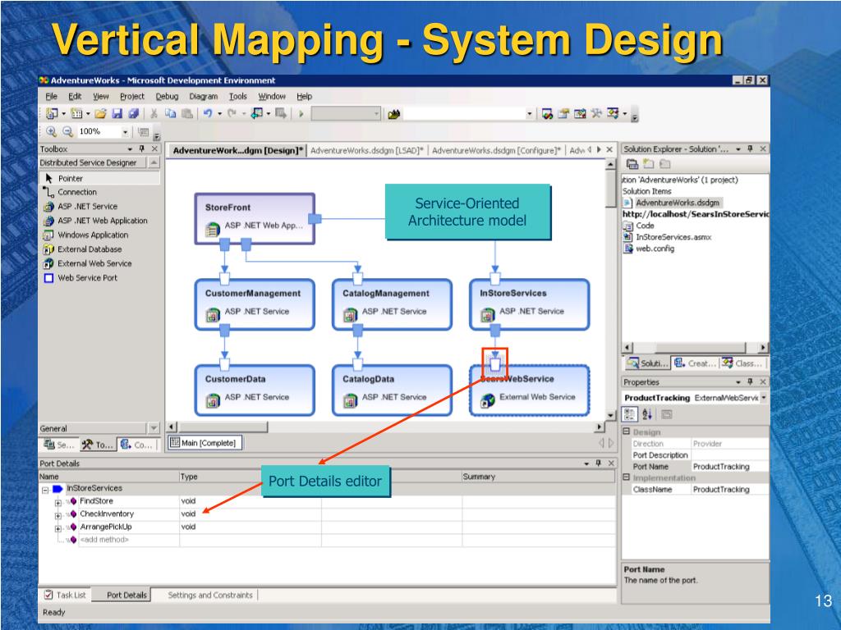
Task: Open the General toolbox section
Action: pos(99,428)
